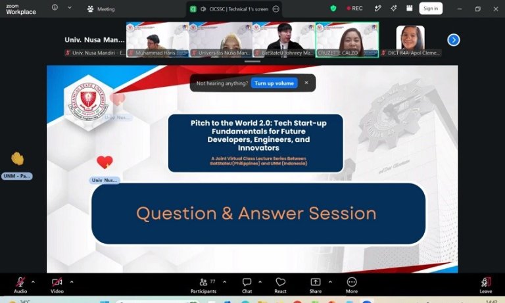This screenshot has height=303, width=505.
Task: Expand the chat options arrow
Action: [260, 282]
